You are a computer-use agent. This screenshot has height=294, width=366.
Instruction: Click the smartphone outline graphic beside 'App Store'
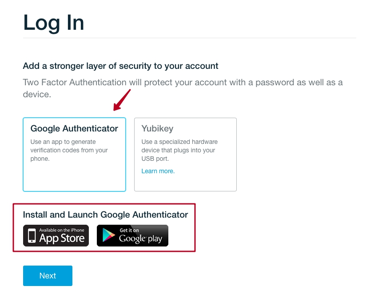tap(31, 235)
